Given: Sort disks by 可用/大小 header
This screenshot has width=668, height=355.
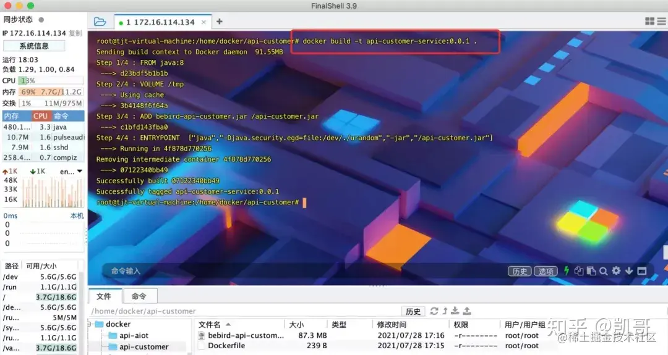Looking at the screenshot, I should (41, 266).
